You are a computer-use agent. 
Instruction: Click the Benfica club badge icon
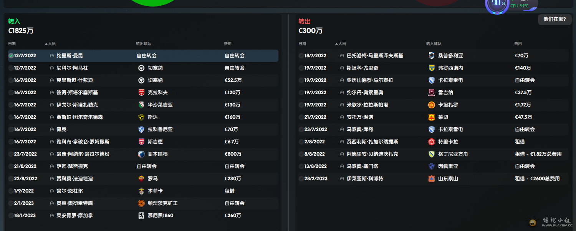pyautogui.click(x=141, y=191)
